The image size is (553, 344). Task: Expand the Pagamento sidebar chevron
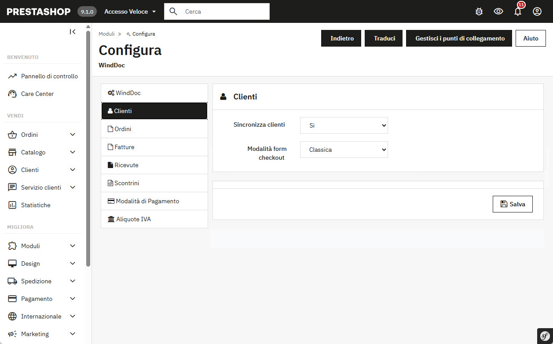coord(73,299)
